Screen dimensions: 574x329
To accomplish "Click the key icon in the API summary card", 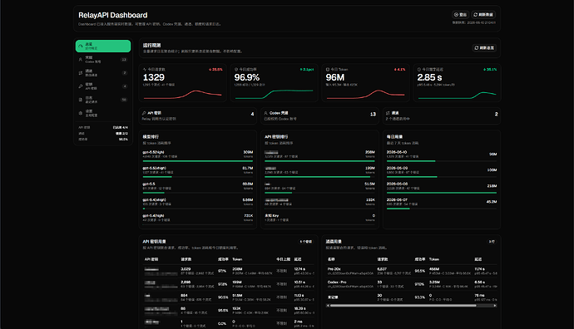I will click(144, 113).
